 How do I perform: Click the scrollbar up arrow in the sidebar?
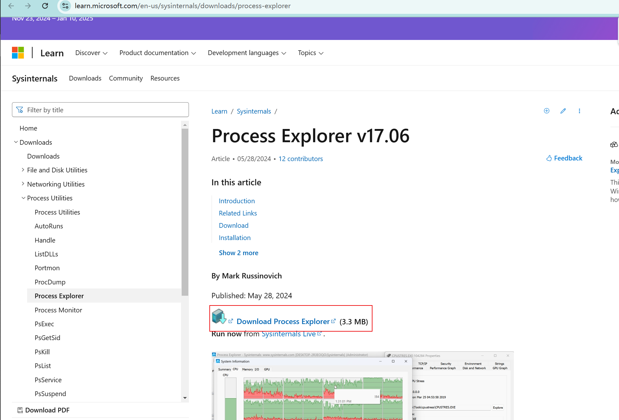(x=185, y=125)
